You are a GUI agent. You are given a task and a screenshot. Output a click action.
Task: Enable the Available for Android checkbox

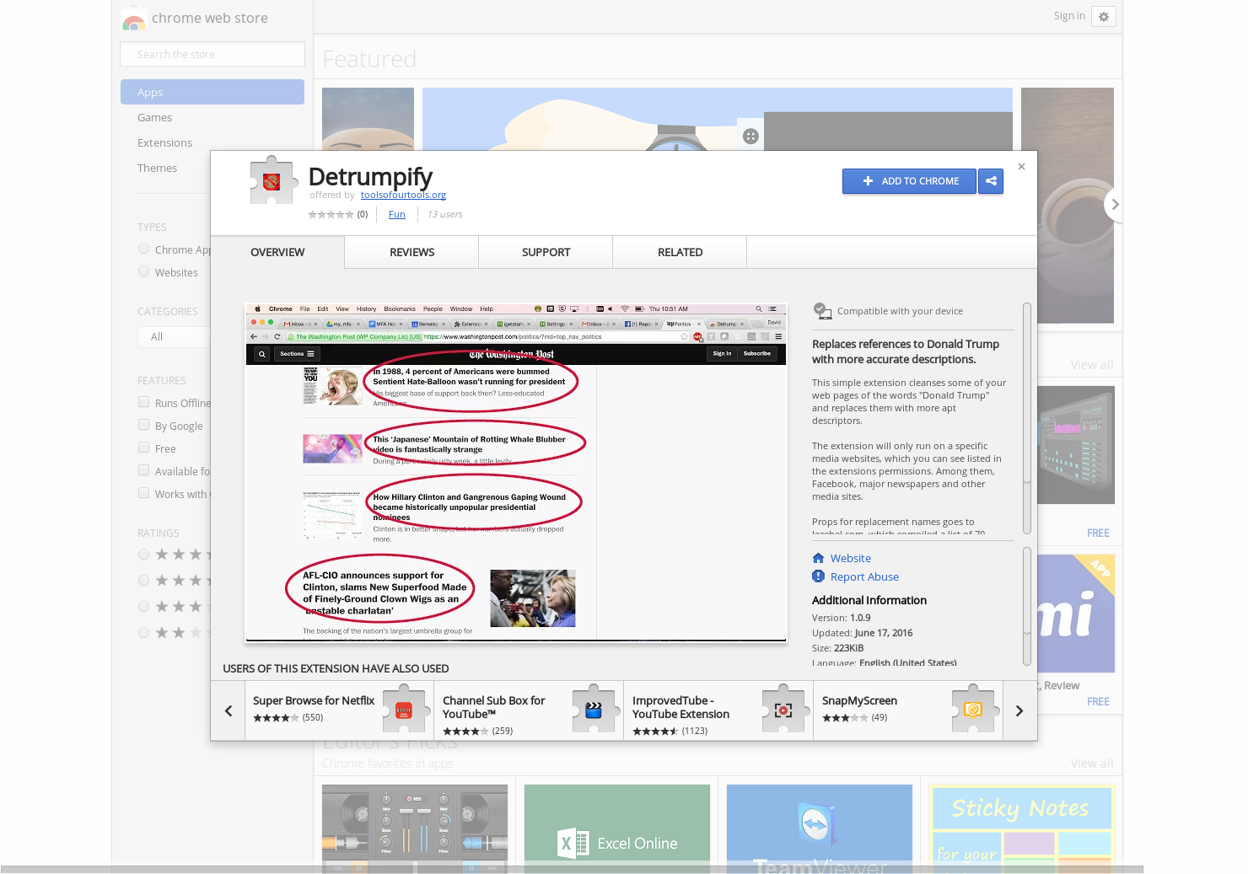[144, 470]
